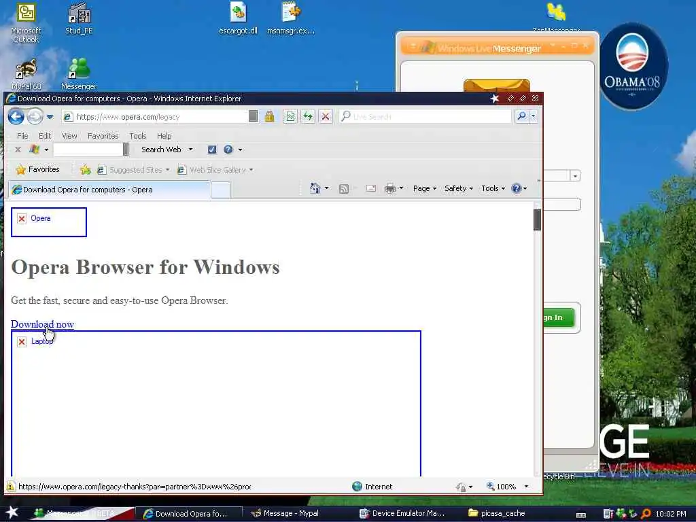Open the Messenger desktop shortcut
This screenshot has width=696, height=522.
(x=79, y=74)
